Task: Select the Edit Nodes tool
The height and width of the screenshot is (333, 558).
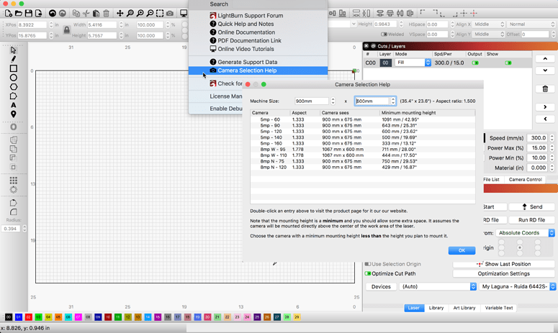Action: click(14, 96)
